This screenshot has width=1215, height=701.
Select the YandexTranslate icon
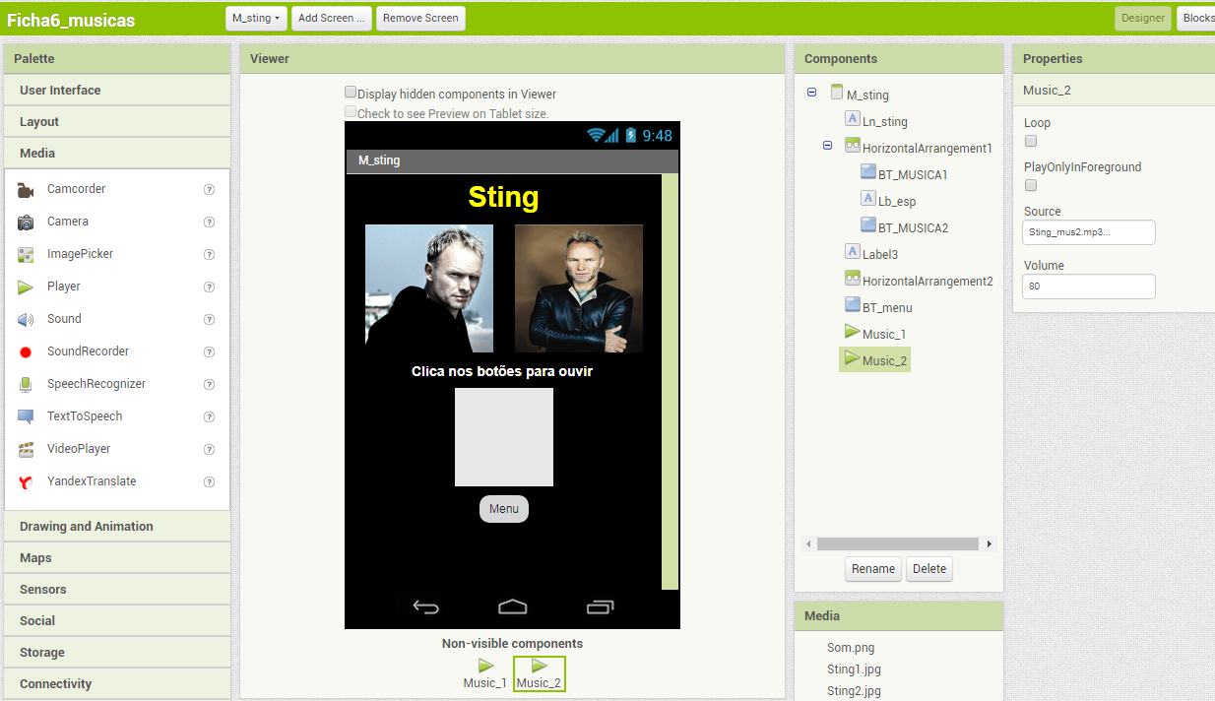27,481
